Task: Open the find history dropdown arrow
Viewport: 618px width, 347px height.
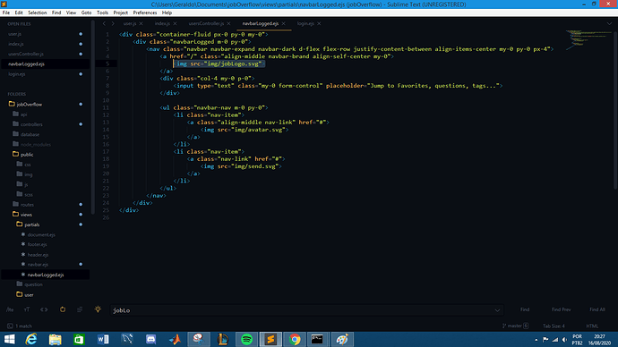Action: 497,310
